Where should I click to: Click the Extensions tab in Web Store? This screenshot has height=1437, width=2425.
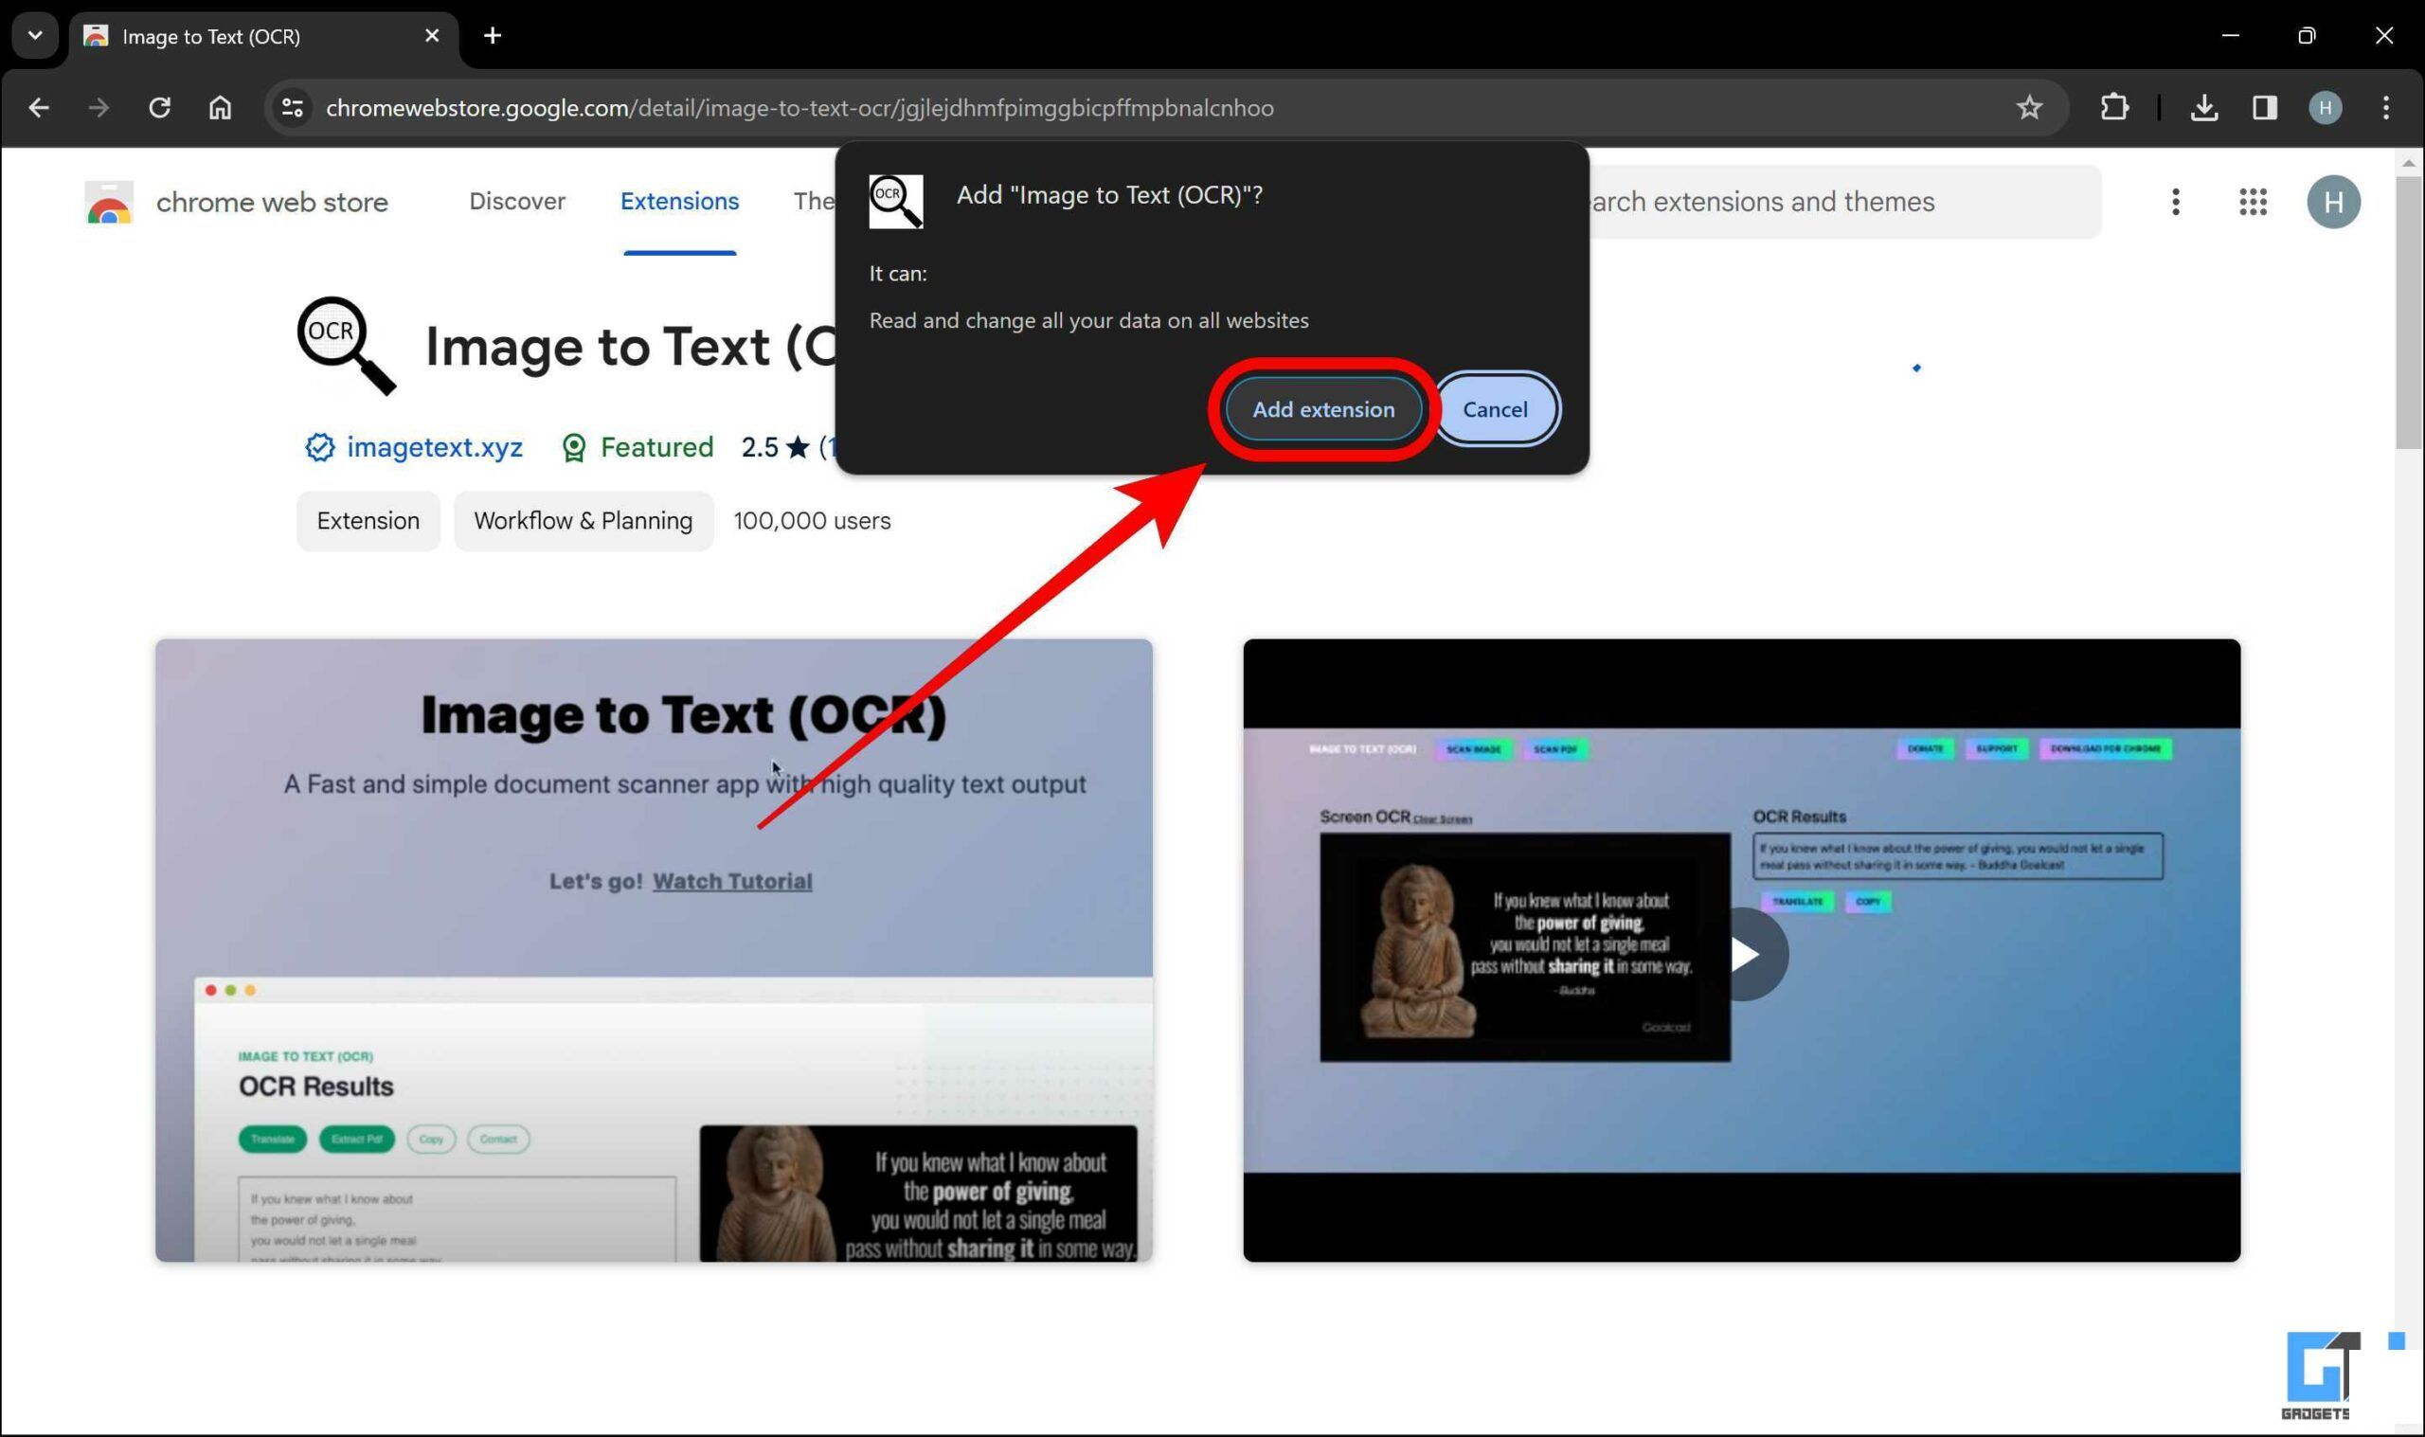(x=679, y=200)
